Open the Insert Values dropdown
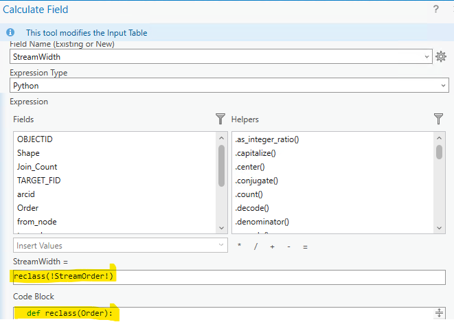Image resolution: width=454 pixels, height=322 pixels. (x=220, y=245)
